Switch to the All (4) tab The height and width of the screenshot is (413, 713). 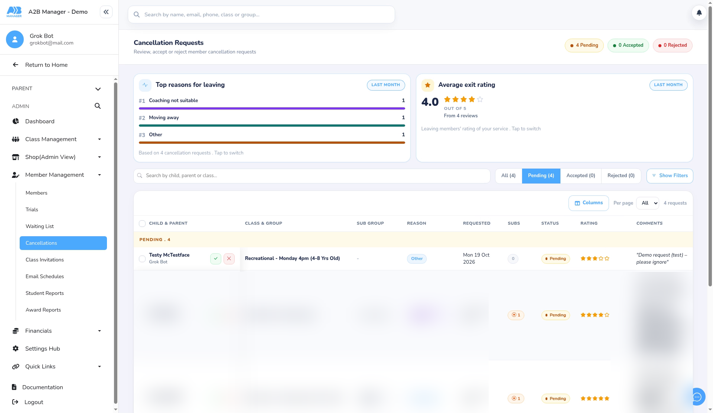(x=508, y=176)
